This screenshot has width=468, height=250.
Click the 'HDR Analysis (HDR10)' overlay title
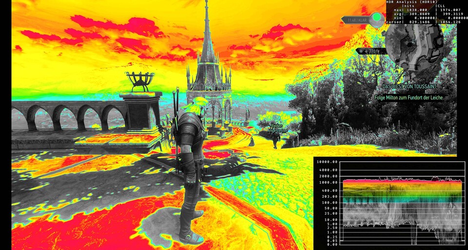point(412,2)
